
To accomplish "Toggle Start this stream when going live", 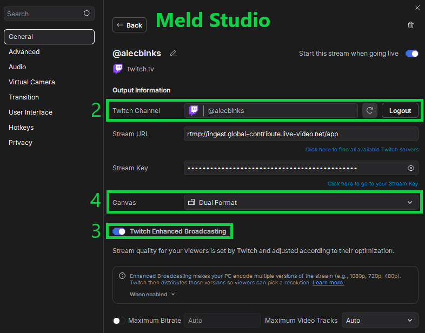I will pos(411,54).
